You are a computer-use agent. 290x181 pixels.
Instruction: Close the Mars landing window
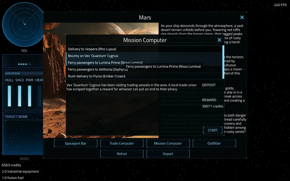242,17
